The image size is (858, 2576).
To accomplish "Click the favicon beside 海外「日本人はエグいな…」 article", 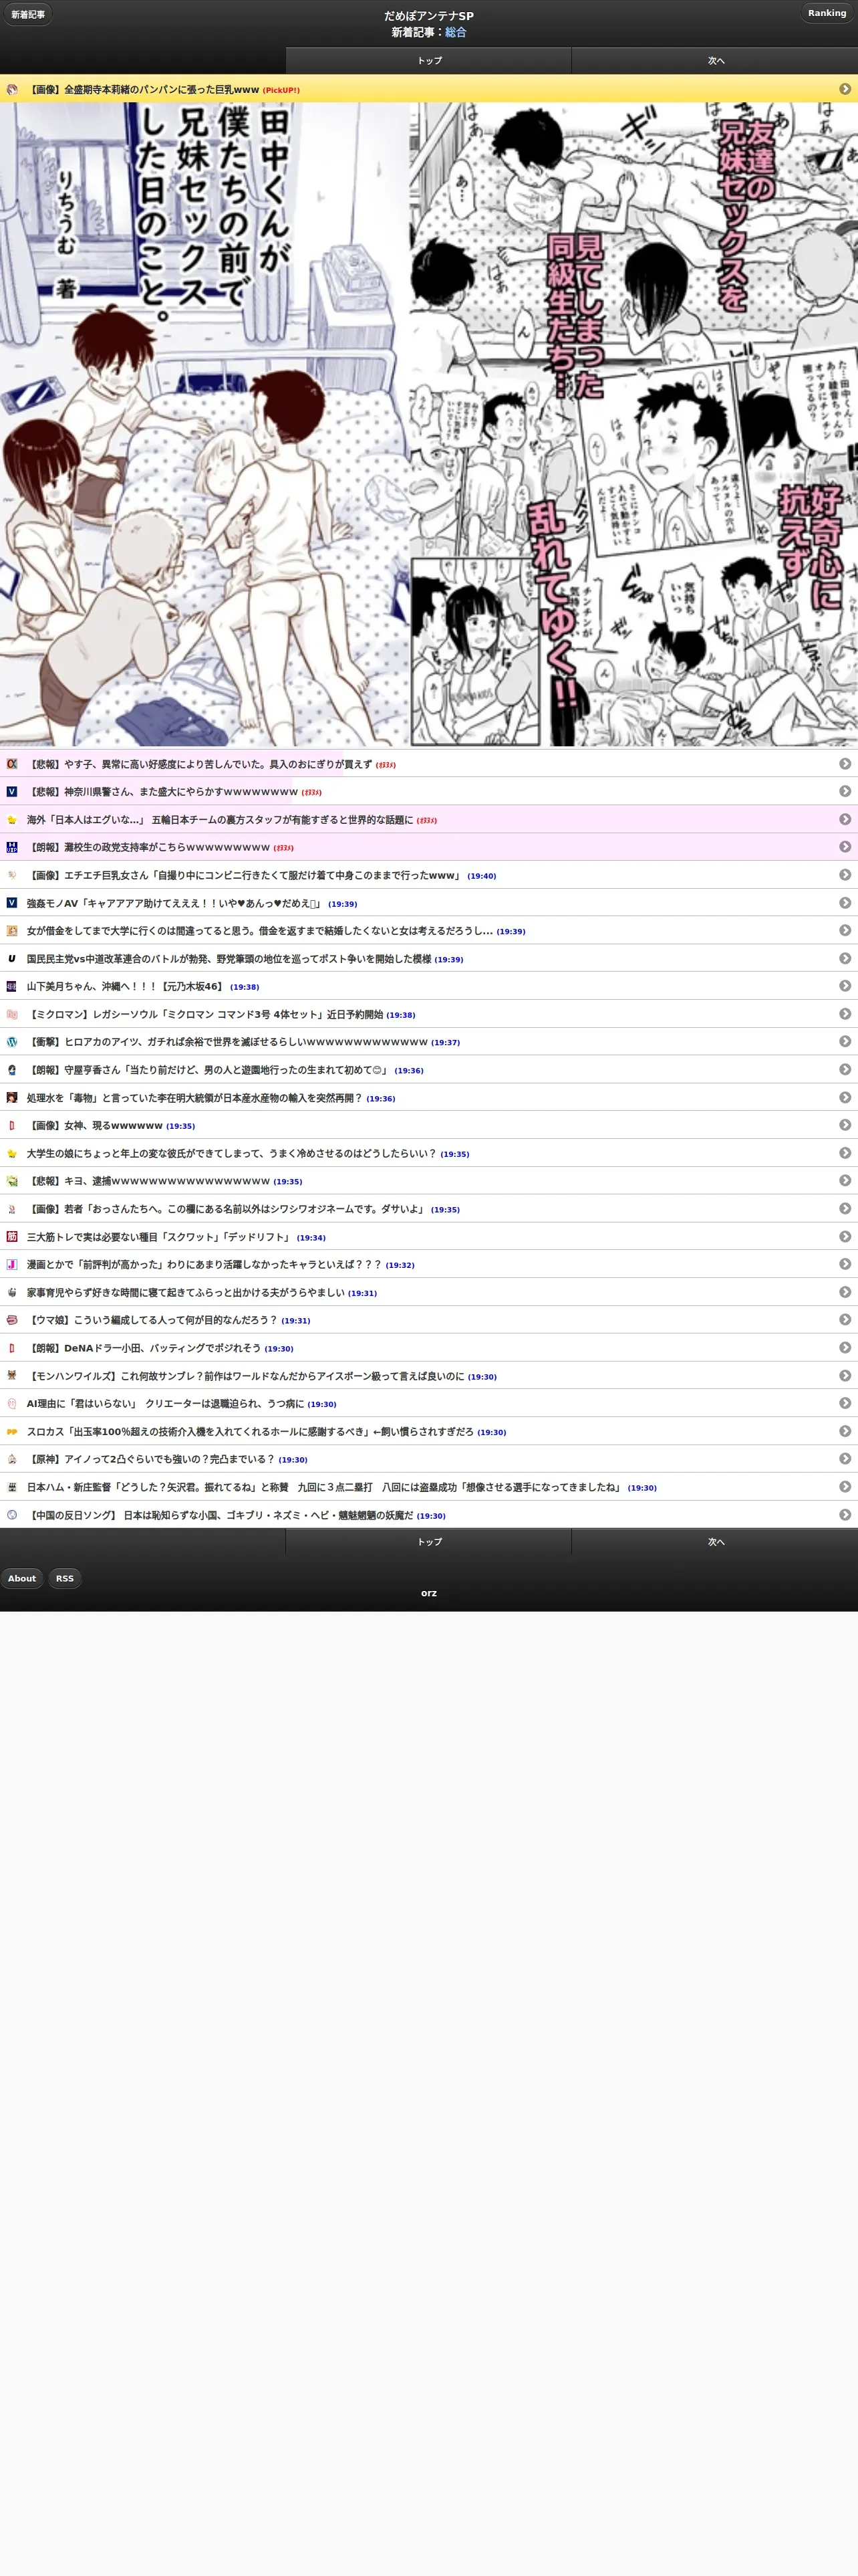I will point(12,819).
